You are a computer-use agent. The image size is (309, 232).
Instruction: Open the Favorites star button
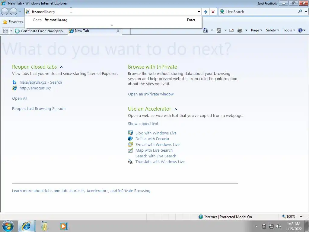click(x=13, y=22)
